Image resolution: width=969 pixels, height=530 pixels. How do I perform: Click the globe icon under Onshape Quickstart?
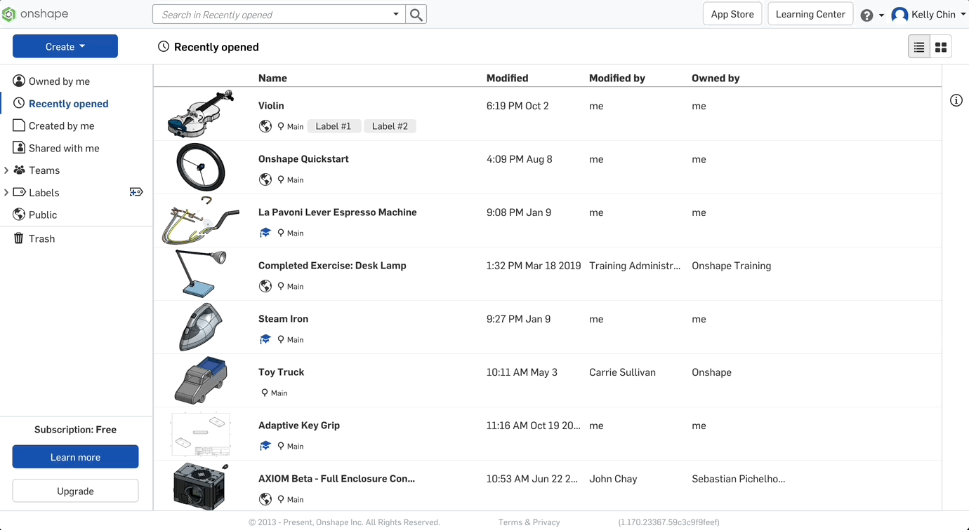click(x=265, y=179)
